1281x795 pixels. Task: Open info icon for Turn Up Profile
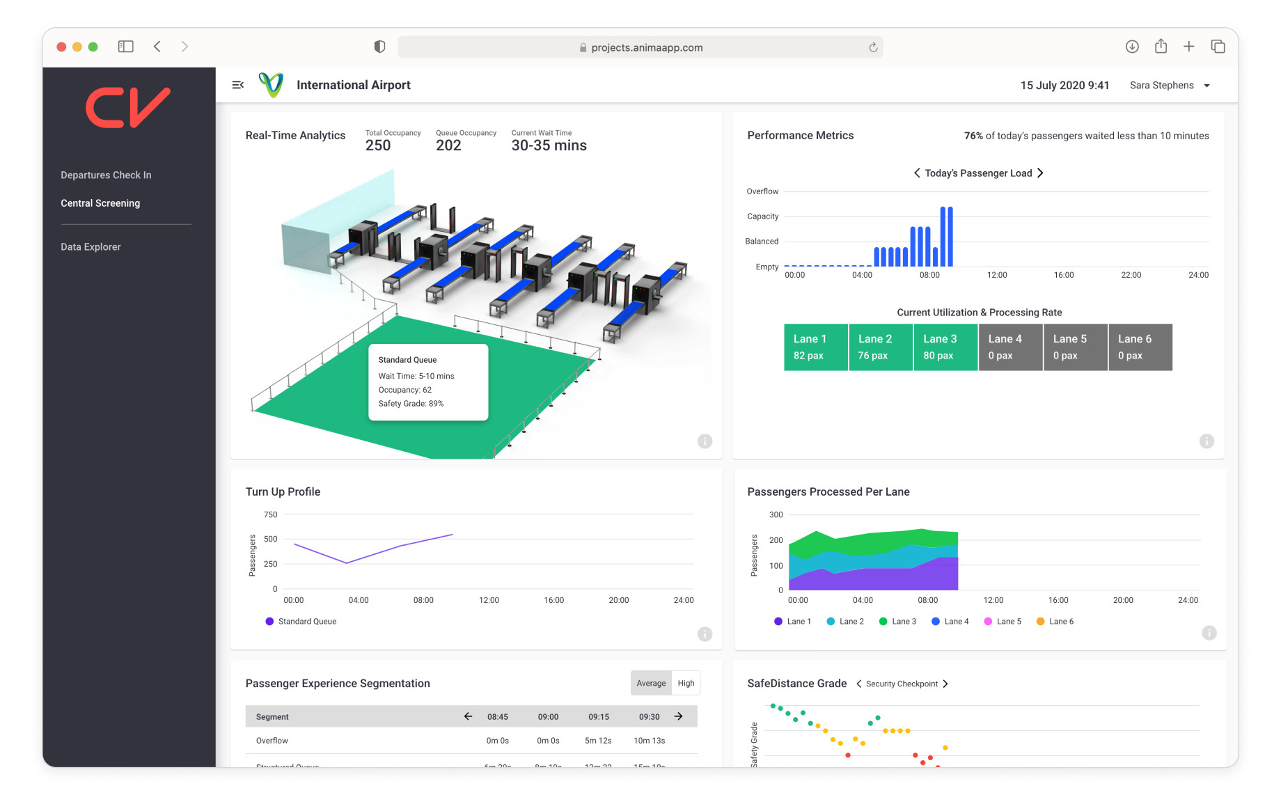tap(705, 634)
